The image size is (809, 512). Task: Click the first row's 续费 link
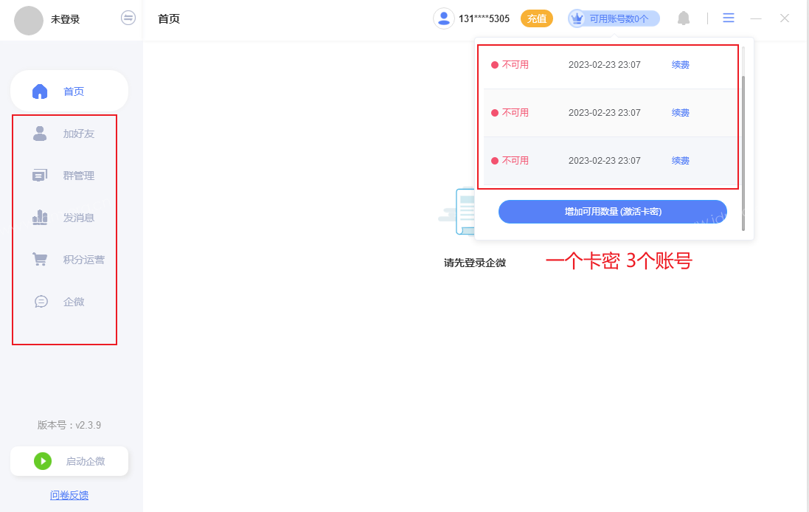click(x=681, y=64)
